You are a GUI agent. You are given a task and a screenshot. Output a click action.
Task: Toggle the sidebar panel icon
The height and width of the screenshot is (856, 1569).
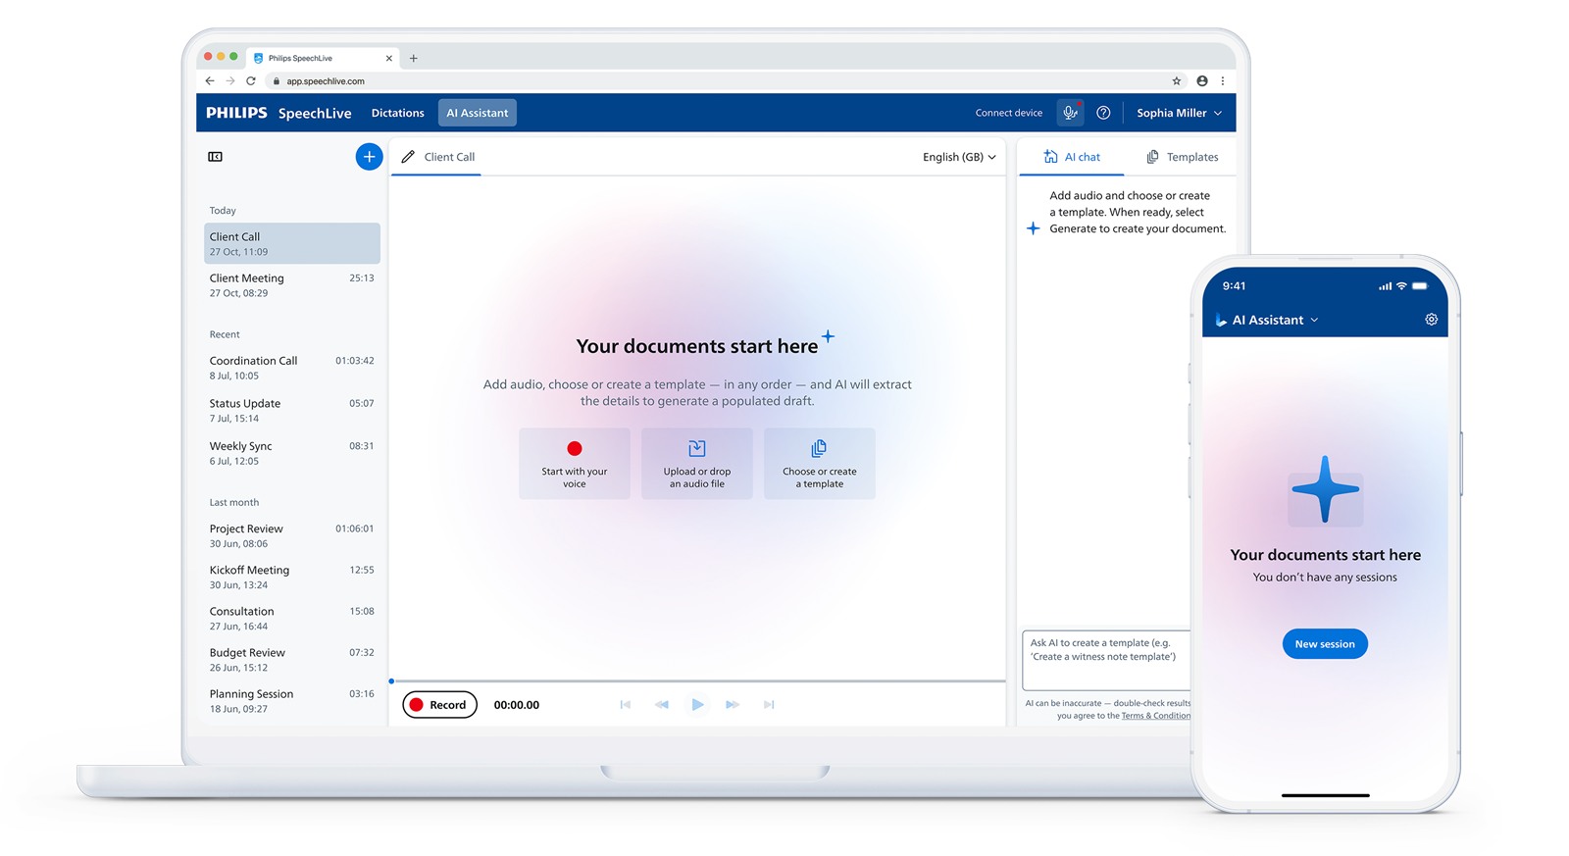tap(215, 157)
